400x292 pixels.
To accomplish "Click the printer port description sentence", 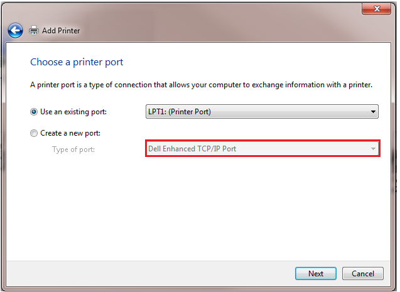I will pos(201,85).
